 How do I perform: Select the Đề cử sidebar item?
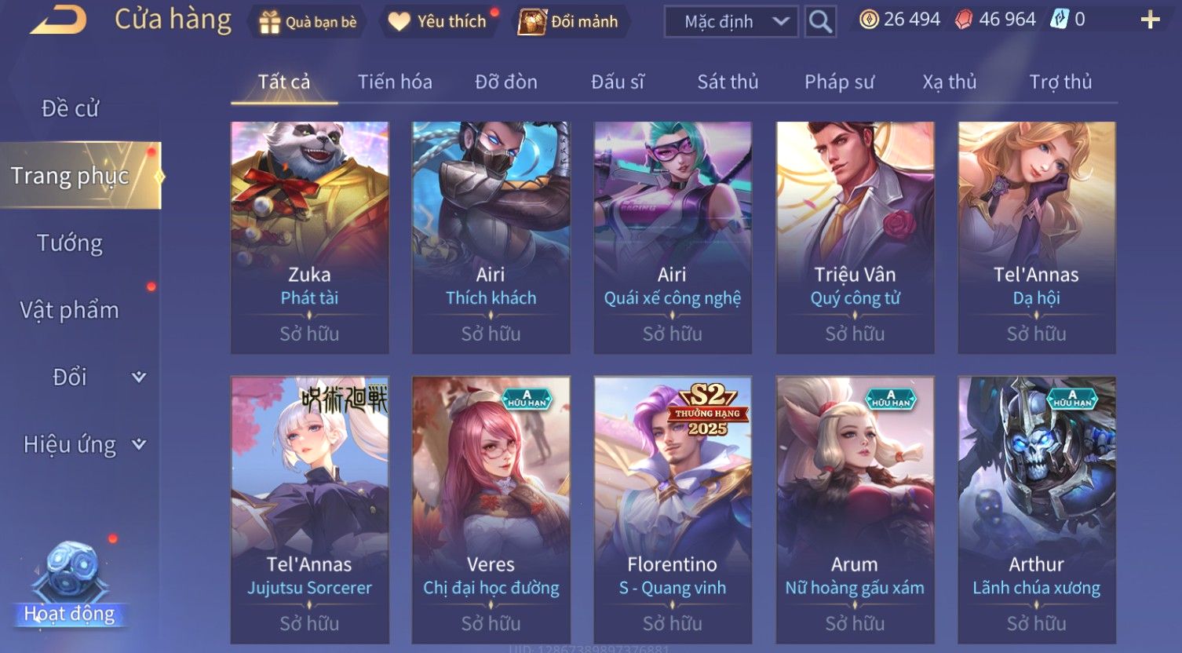tap(70, 108)
